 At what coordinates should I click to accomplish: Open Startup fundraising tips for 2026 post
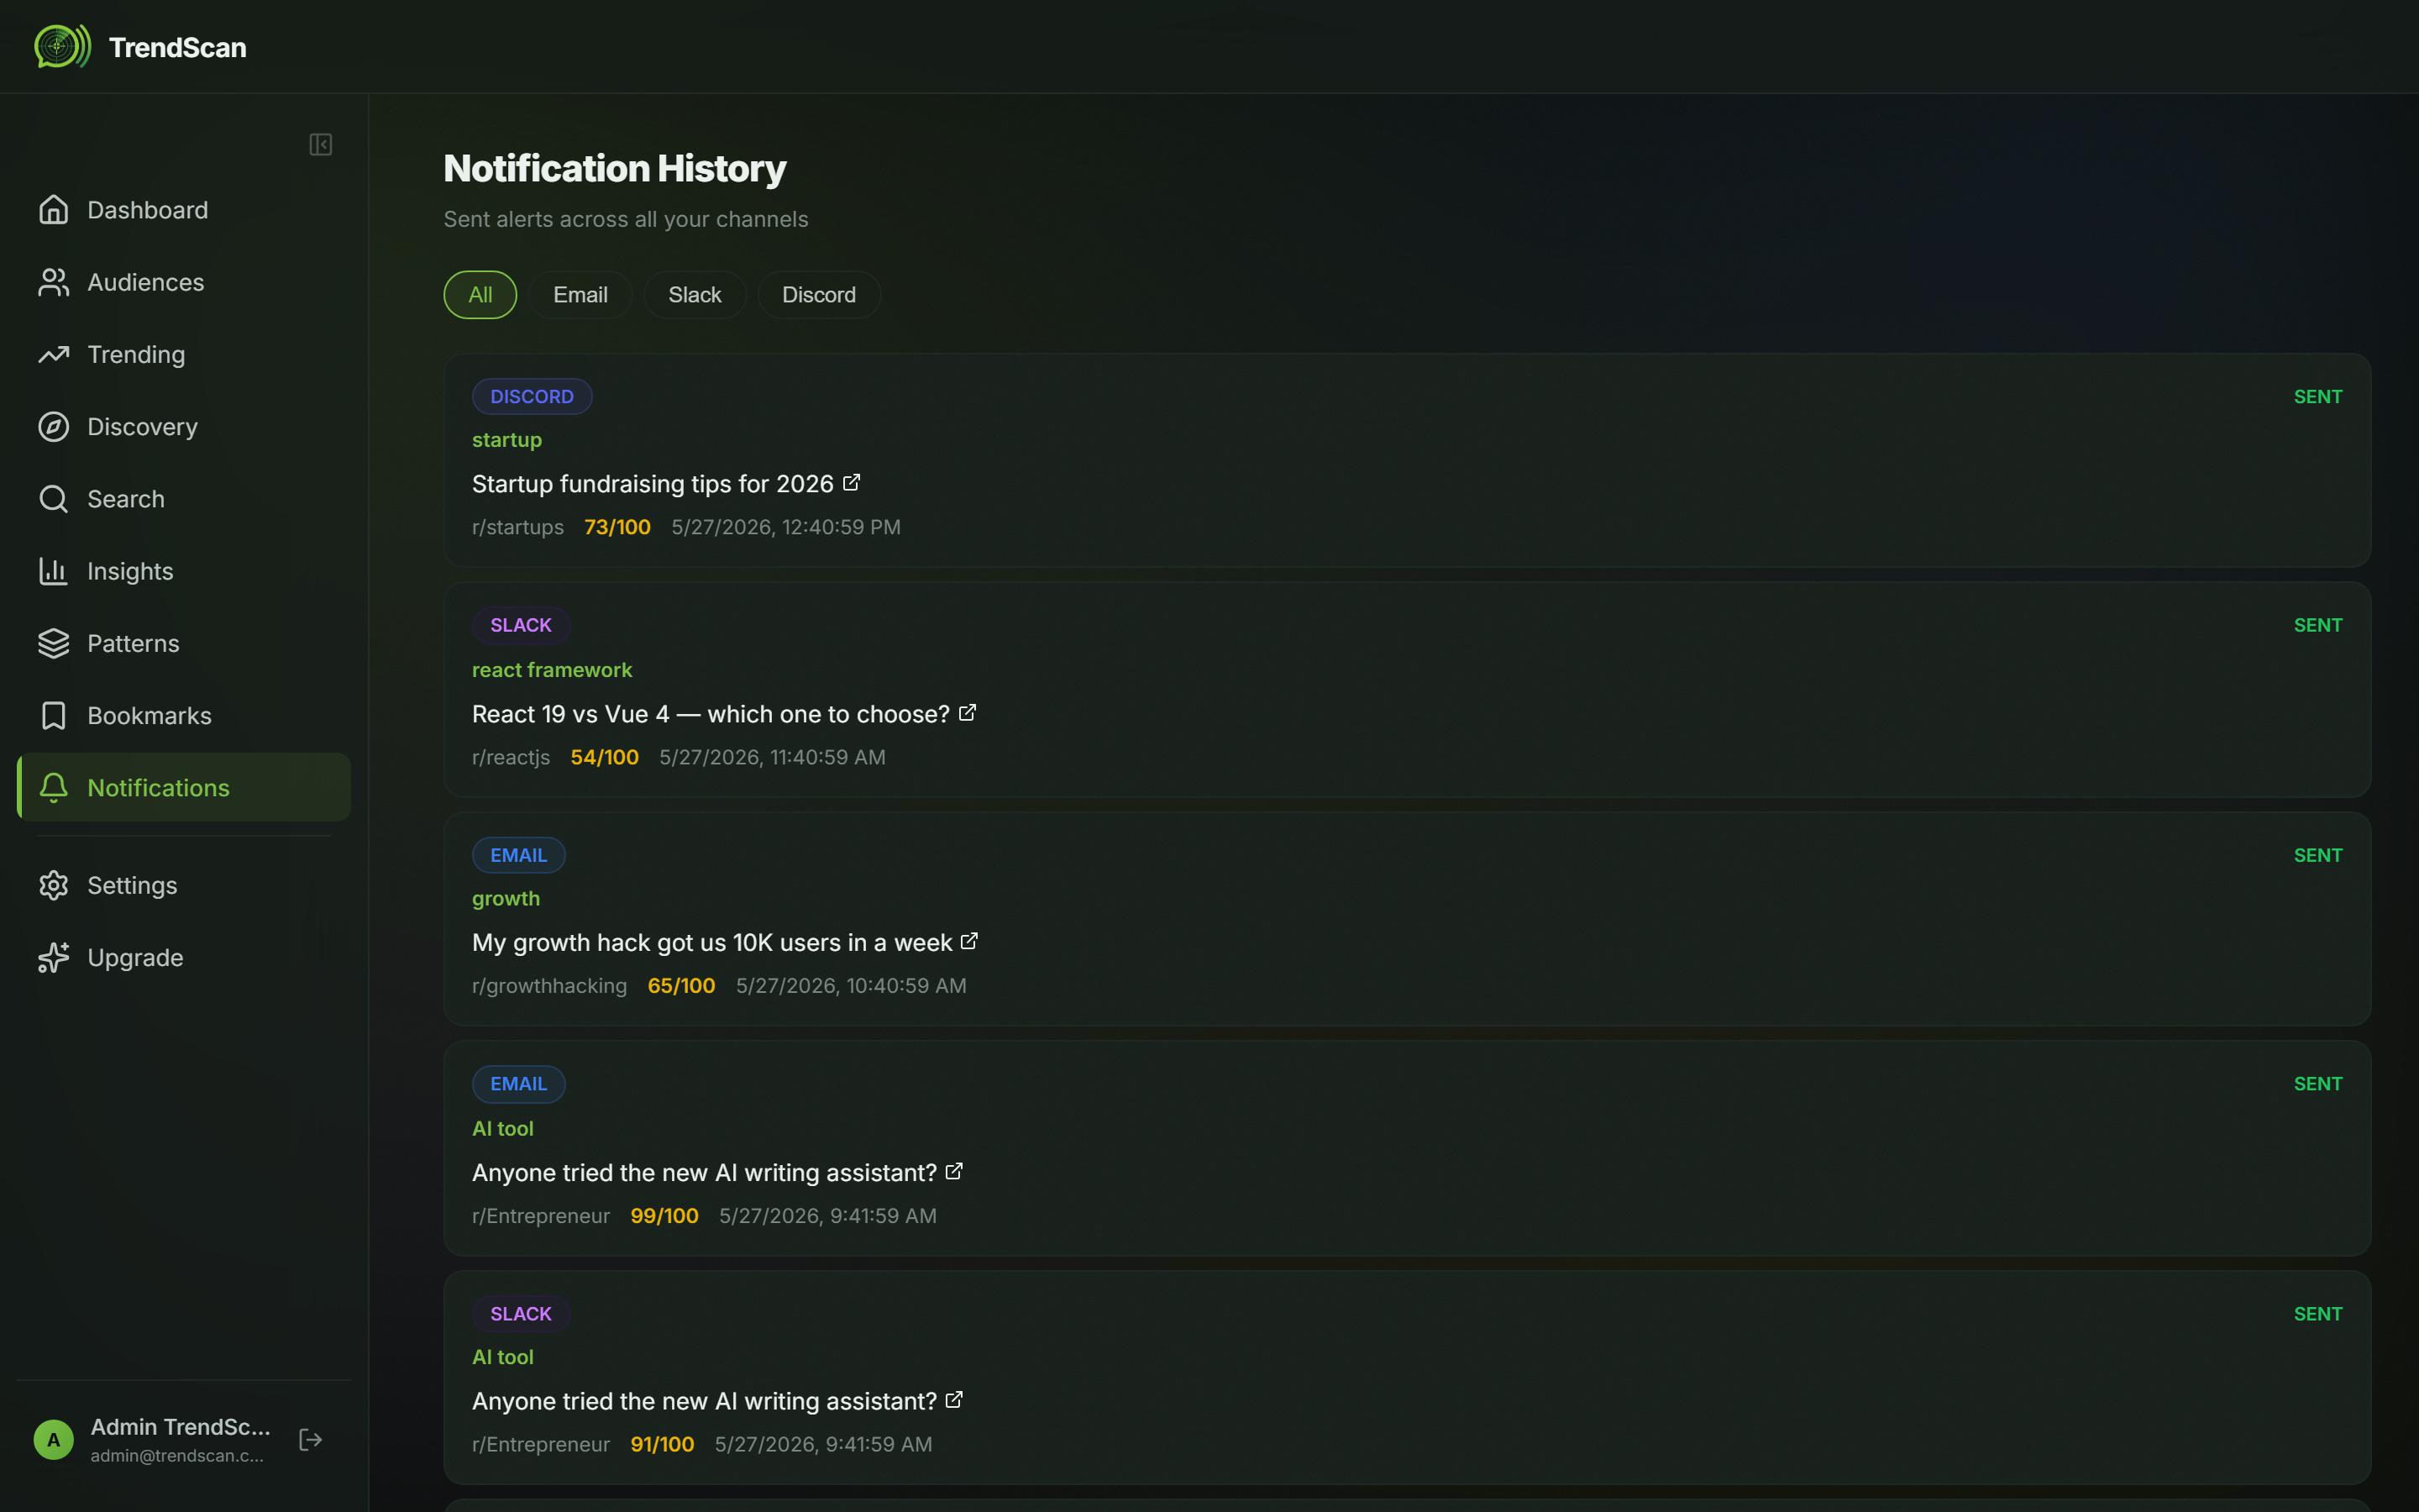click(x=653, y=484)
